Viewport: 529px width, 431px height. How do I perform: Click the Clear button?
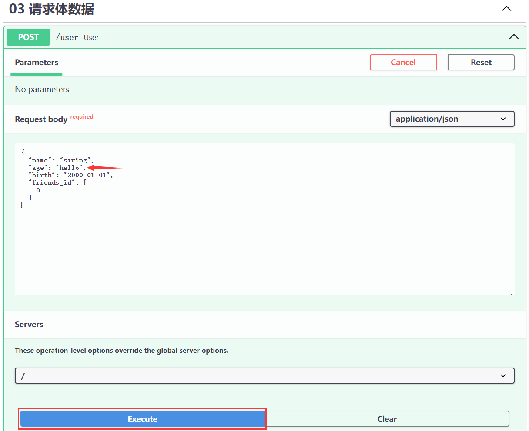(387, 419)
